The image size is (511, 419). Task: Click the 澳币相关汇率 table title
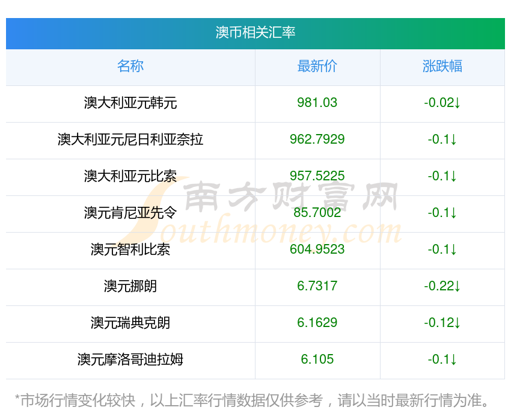coord(255,32)
